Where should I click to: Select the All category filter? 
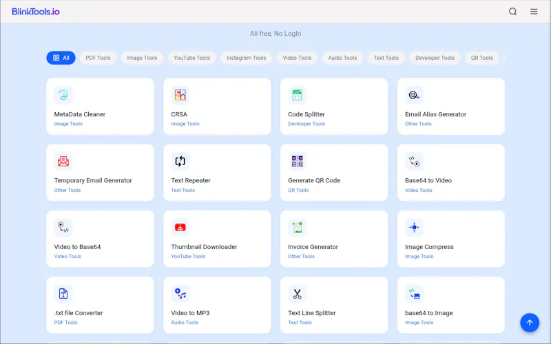tap(61, 58)
